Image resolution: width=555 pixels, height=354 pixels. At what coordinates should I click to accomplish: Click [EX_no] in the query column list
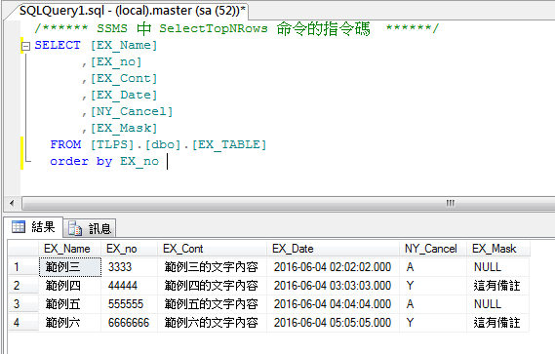coord(116,62)
